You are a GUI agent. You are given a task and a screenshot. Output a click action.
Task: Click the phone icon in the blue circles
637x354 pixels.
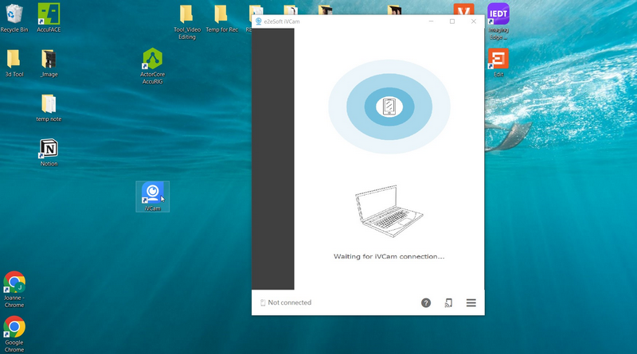[389, 107]
